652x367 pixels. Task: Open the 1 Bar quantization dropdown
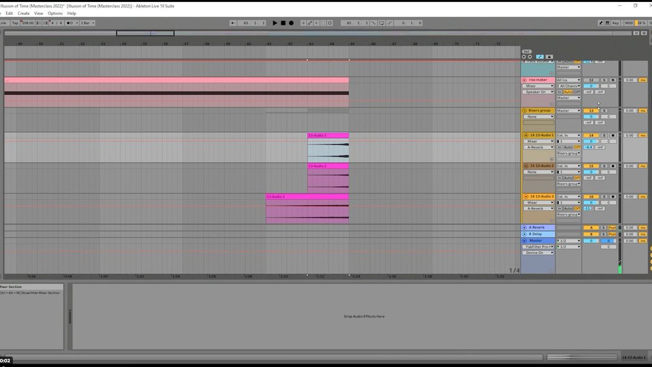[x=87, y=23]
